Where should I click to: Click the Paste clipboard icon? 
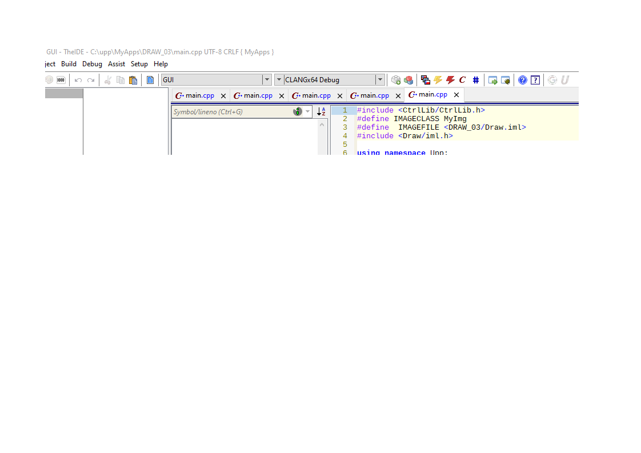133,80
